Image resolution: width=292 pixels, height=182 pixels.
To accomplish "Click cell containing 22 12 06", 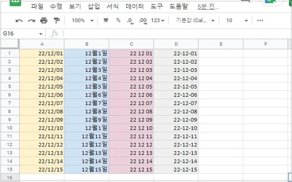I will [131, 95].
